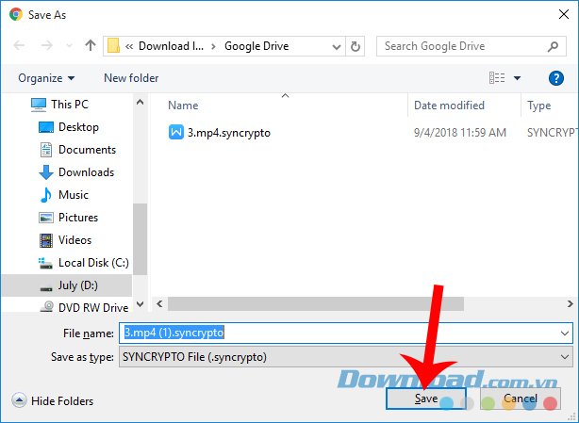Image resolution: width=579 pixels, height=423 pixels.
Task: Click horizontal scrollbar right arrow
Action: (571, 304)
